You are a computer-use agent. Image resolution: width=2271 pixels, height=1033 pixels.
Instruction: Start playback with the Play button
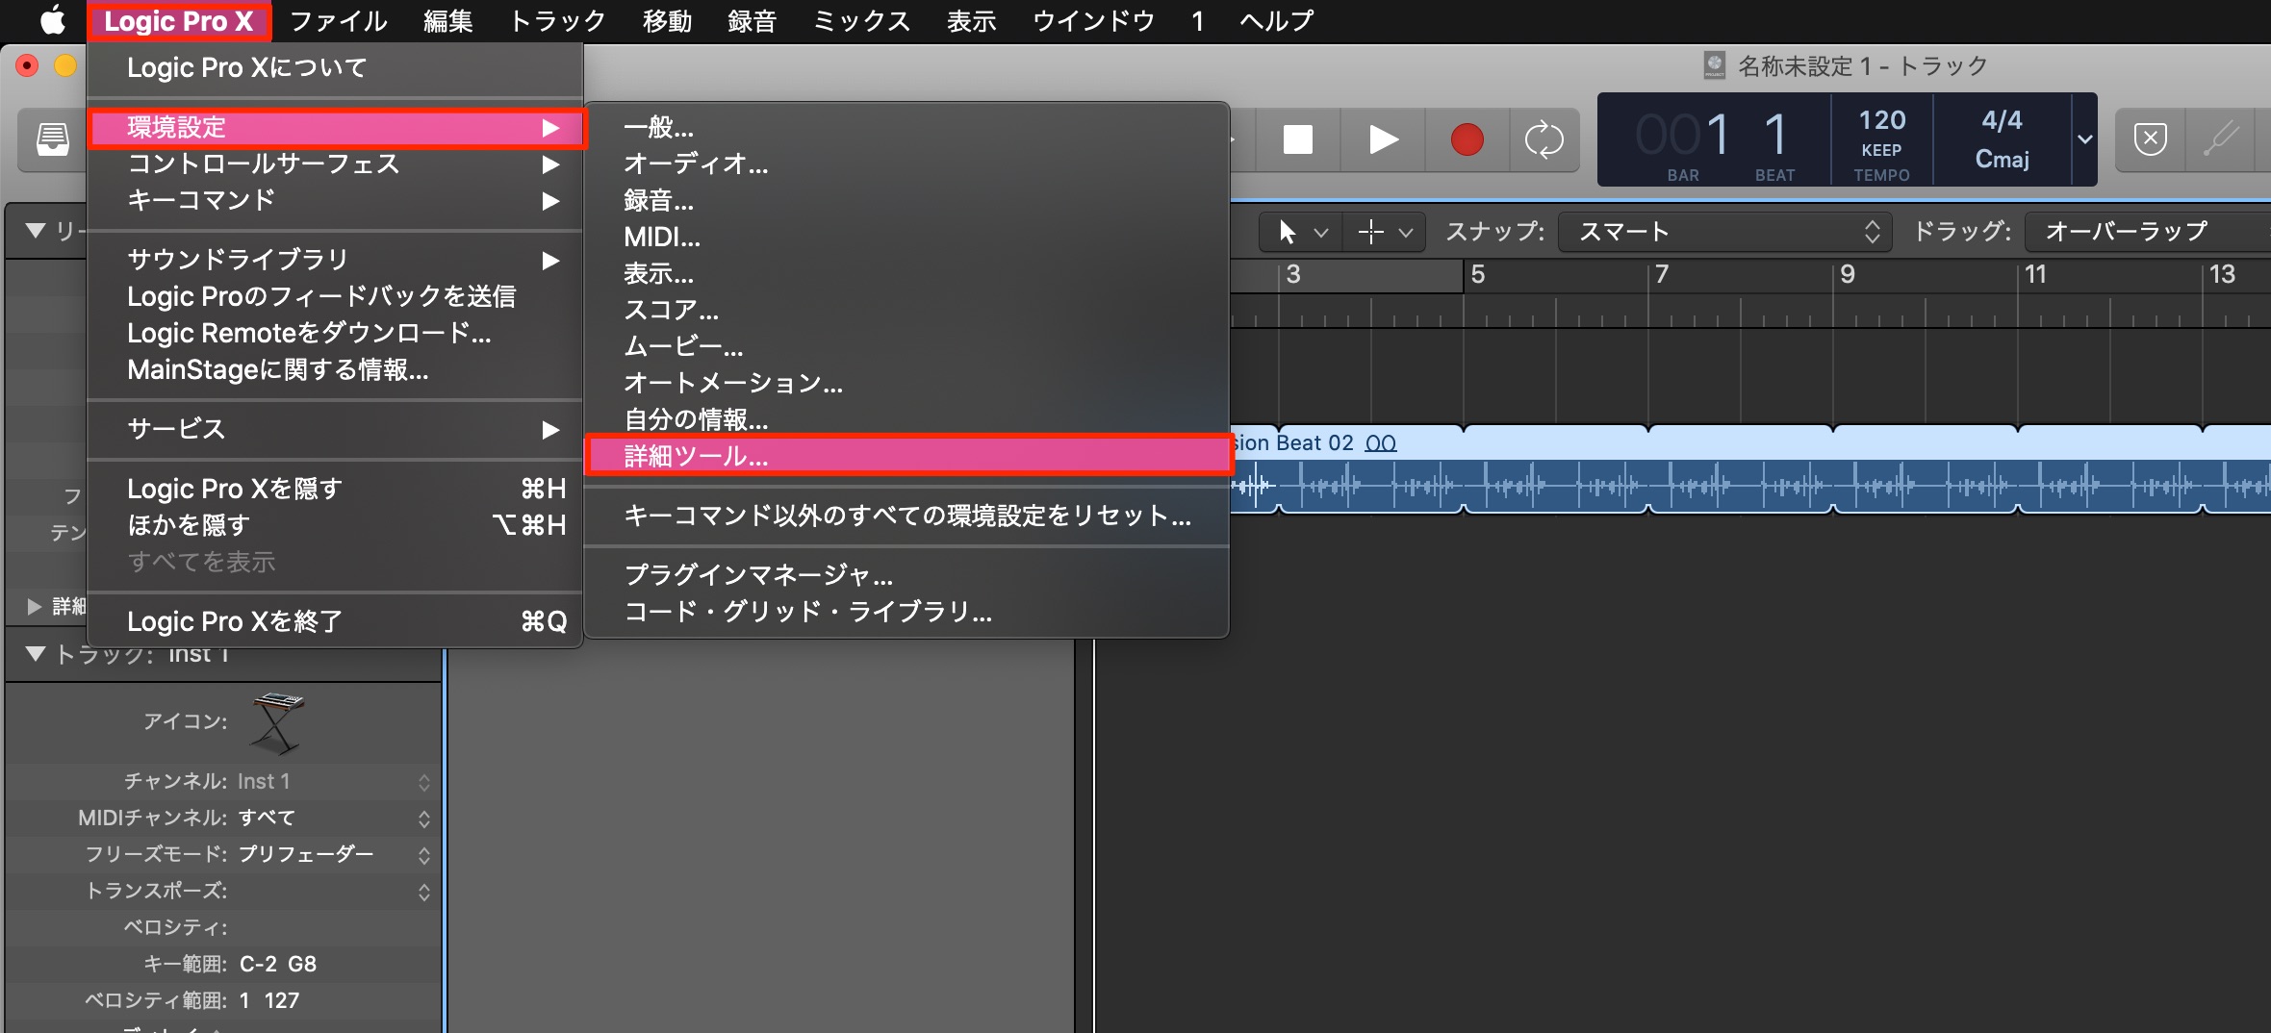pos(1383,140)
